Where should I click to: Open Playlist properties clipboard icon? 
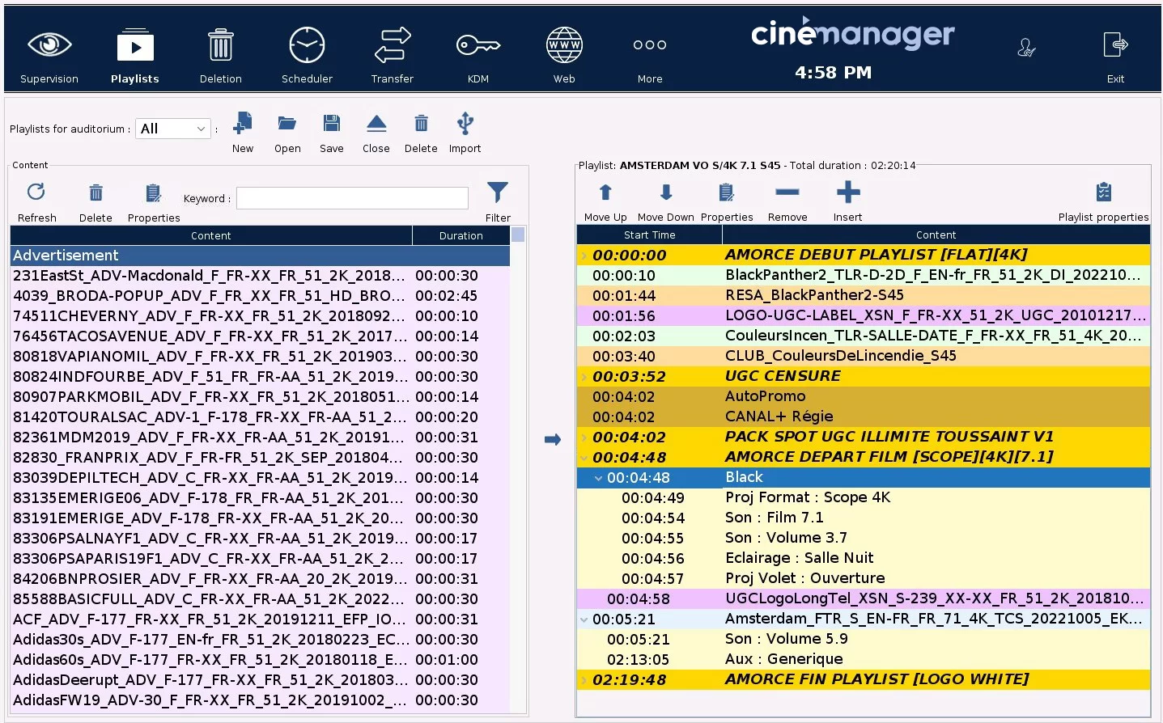pos(1103,192)
